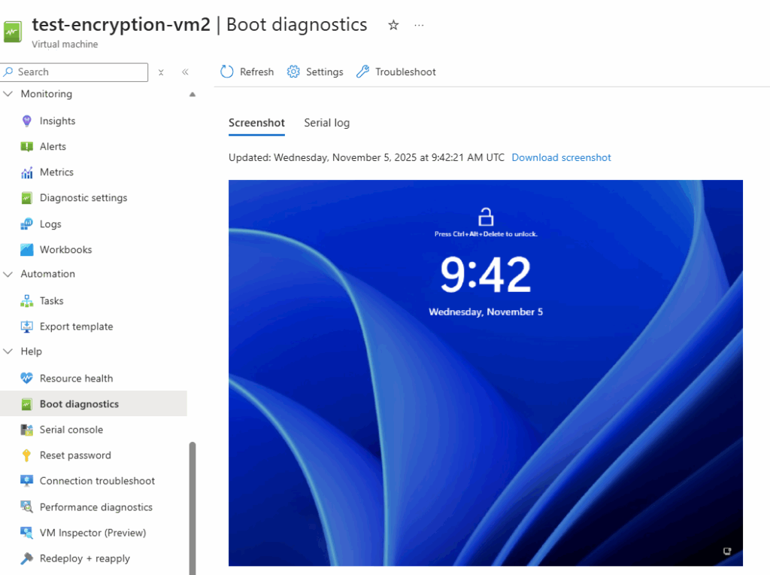Click the Resource health heart icon
770x575 pixels.
click(27, 379)
